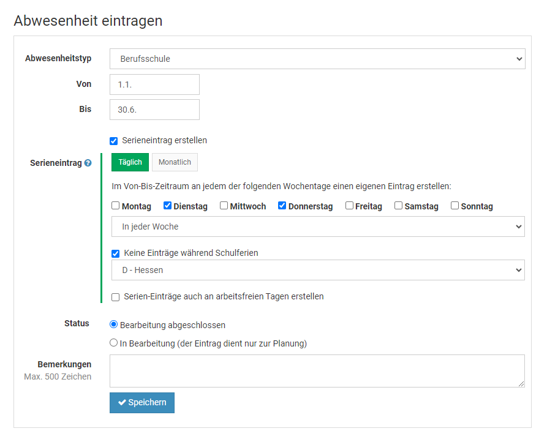Open the Abwesenheitstyp dropdown showing Berufsschule
547x442 pixels.
pos(317,59)
